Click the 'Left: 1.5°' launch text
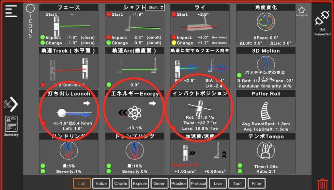The height and width of the screenshot is (190, 334). (72, 129)
